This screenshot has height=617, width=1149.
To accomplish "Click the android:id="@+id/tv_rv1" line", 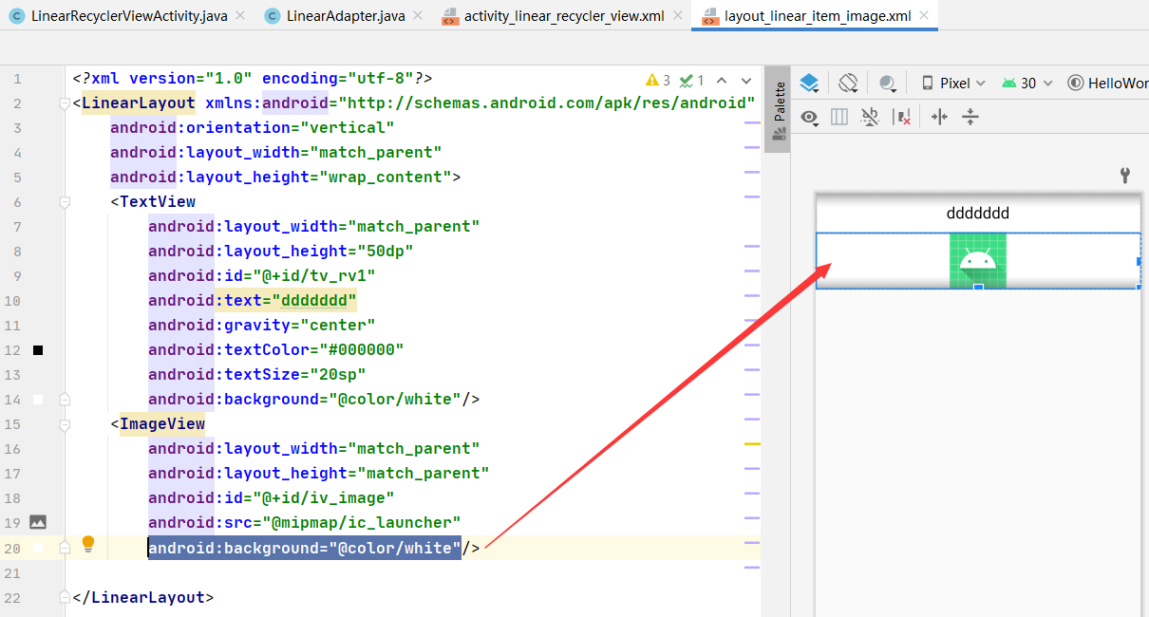I will [x=262, y=275].
